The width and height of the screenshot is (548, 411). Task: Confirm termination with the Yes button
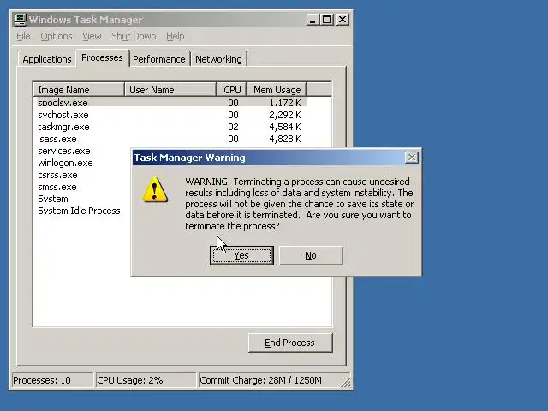(x=241, y=255)
